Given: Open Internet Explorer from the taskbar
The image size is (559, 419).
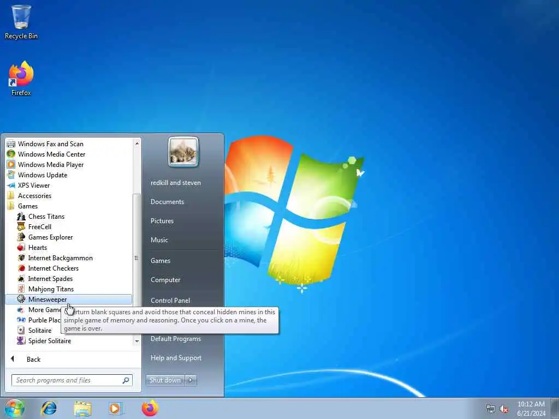Looking at the screenshot, I should click(x=49, y=408).
